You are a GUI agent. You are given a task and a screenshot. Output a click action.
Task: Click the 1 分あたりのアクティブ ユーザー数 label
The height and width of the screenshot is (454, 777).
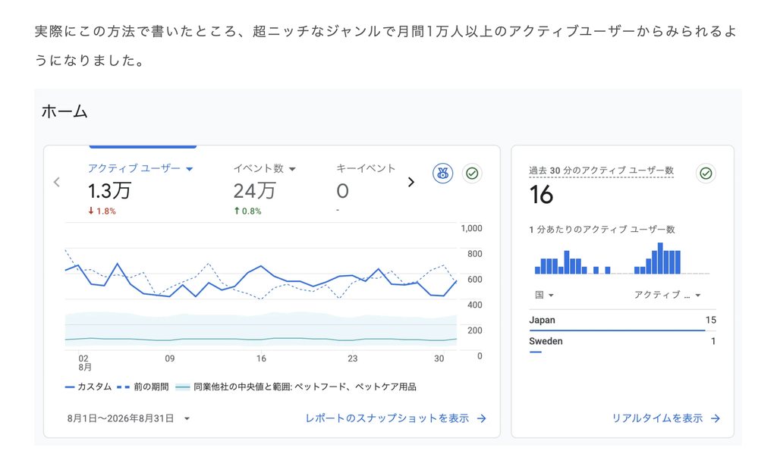point(602,229)
